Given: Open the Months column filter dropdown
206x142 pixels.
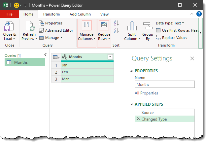Looking at the screenshot, I should point(110,57).
